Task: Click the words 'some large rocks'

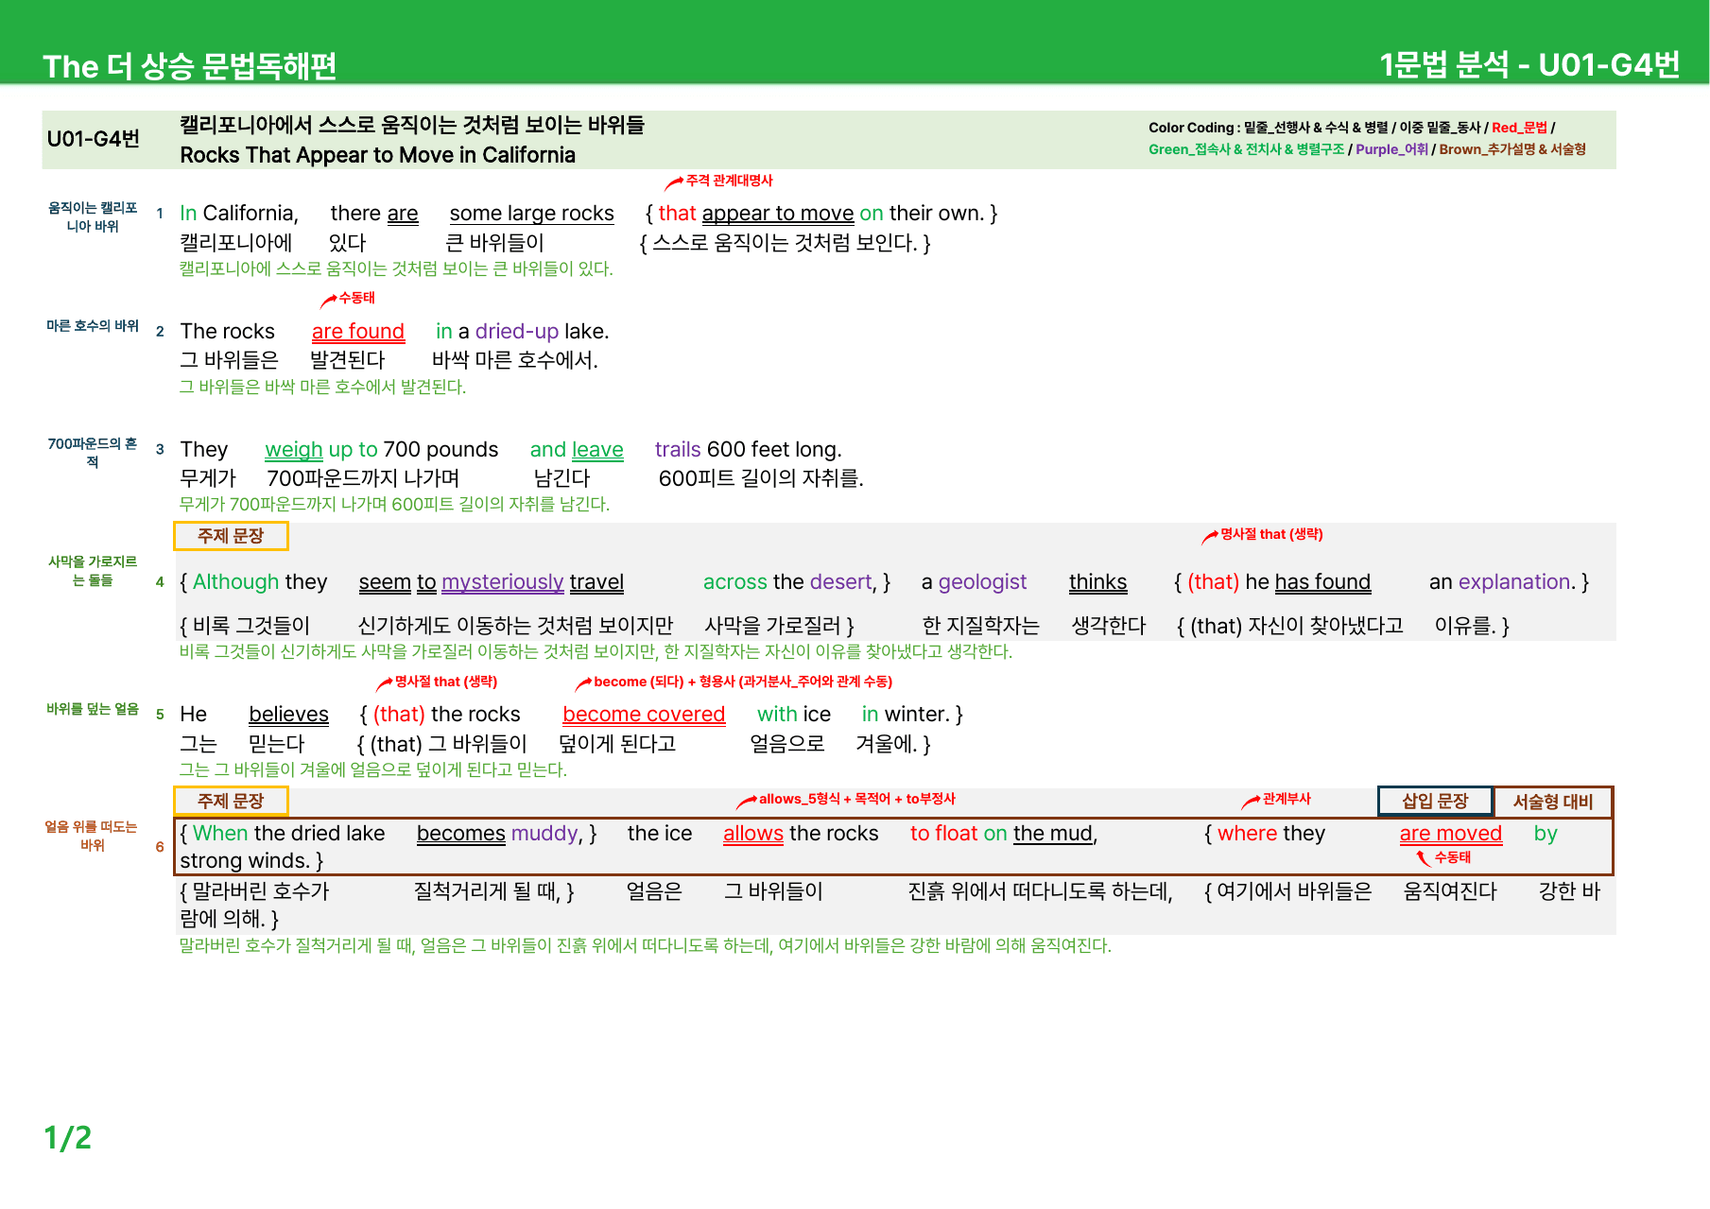Action: (x=531, y=214)
